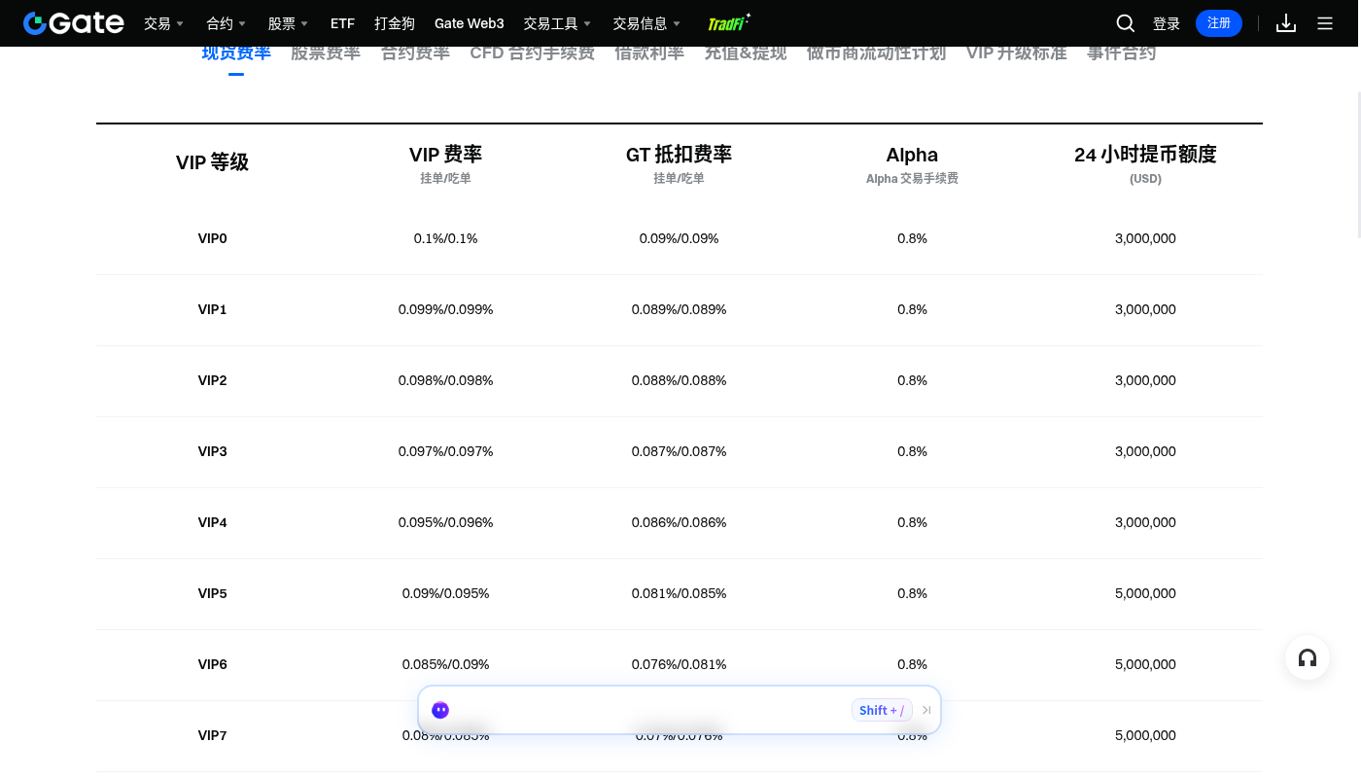The width and height of the screenshot is (1361, 778).
Task: Click the VIP3 row label
Action: 212,451
